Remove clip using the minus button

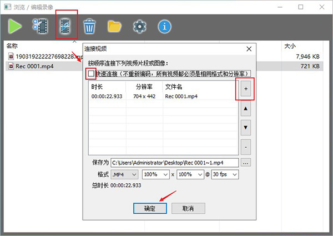pyautogui.click(x=245, y=147)
